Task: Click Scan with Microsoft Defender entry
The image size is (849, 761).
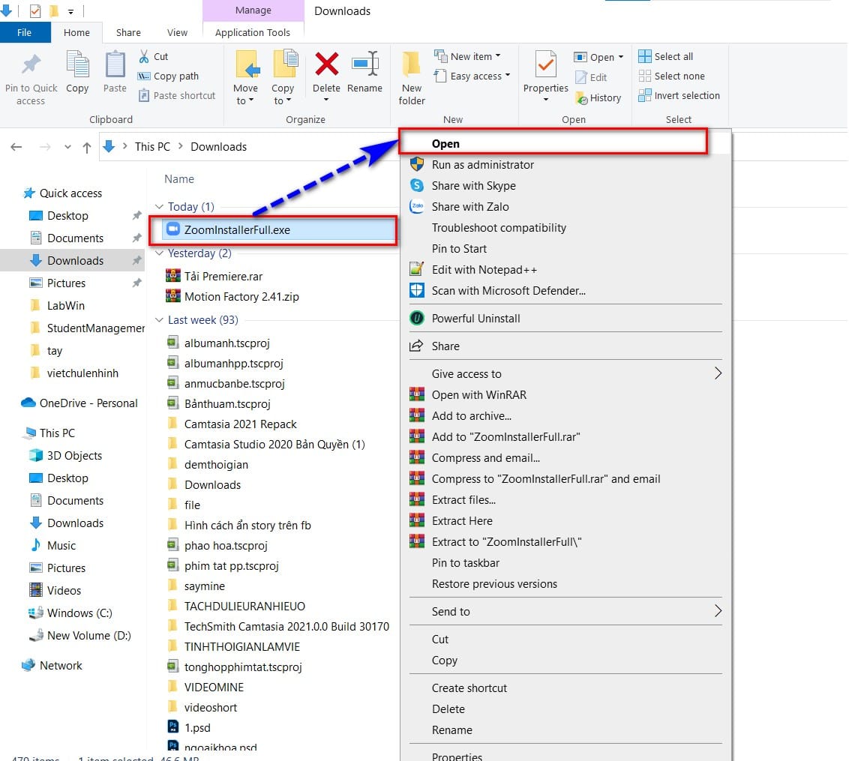Action: 565,291
